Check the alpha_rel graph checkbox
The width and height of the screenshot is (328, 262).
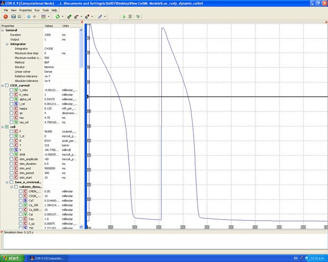(x=11, y=99)
